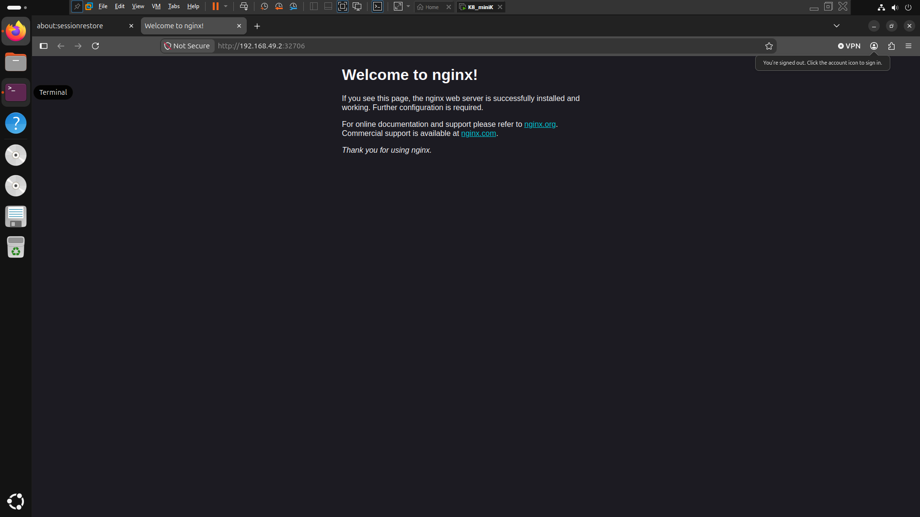Click the Not Secure connection indicator
Image resolution: width=920 pixels, height=517 pixels.
(187, 46)
